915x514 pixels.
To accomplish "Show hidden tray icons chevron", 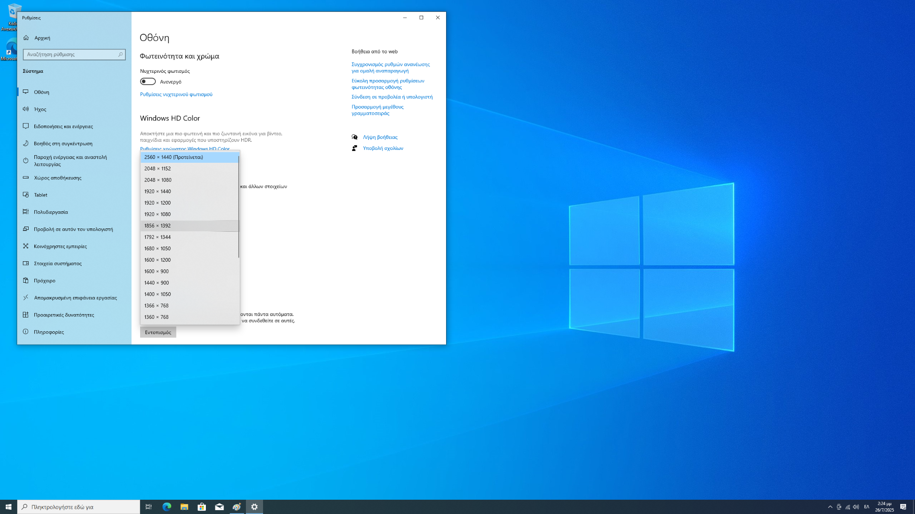I will click(x=830, y=507).
